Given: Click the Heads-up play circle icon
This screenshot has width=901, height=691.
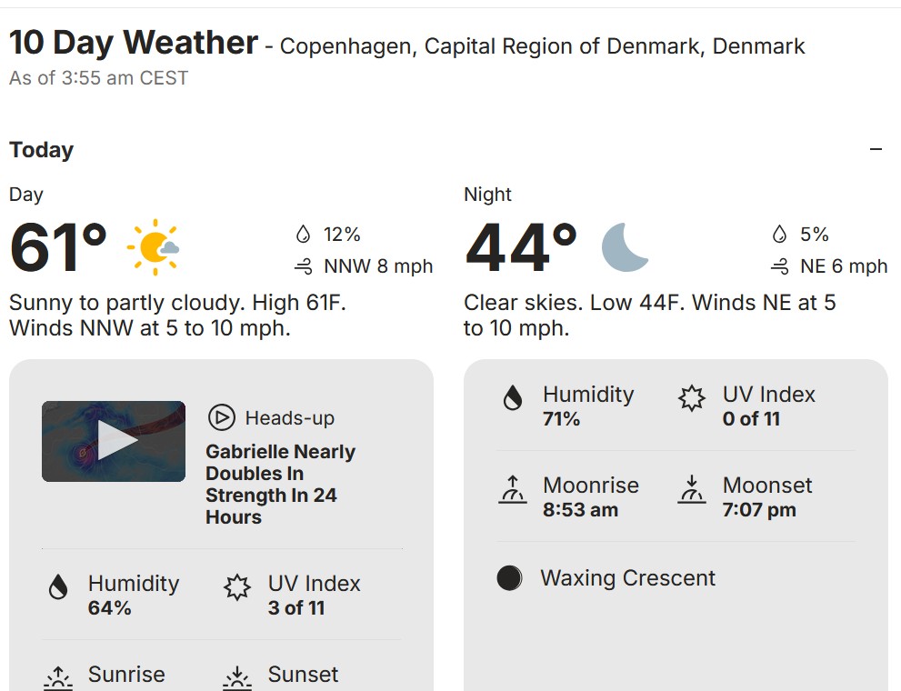Looking at the screenshot, I should pos(221,418).
